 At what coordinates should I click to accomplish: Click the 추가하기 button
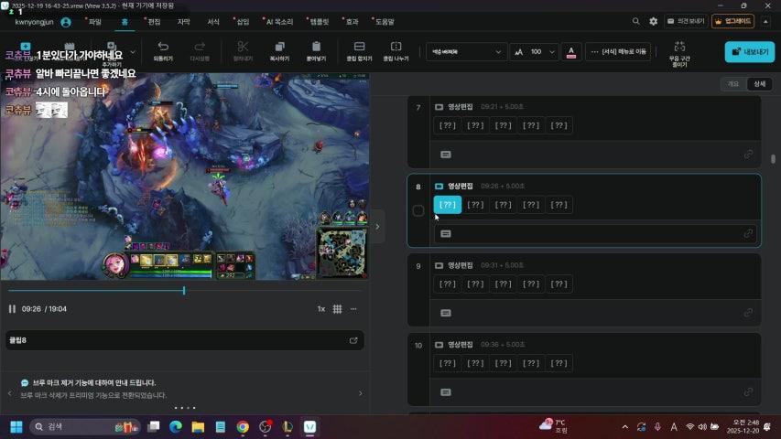coord(112,54)
